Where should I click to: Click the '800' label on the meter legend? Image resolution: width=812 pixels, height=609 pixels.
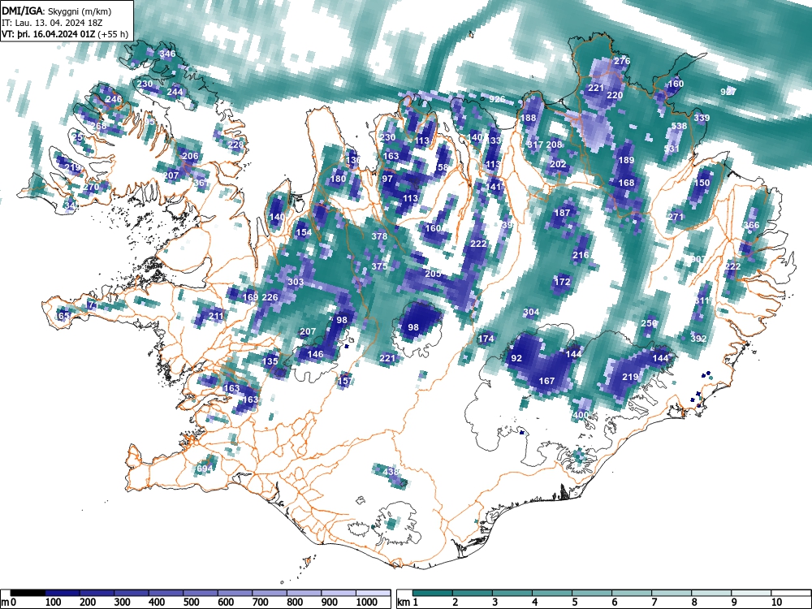click(x=296, y=603)
